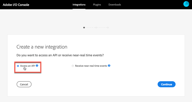The width and height of the screenshot is (192, 102).
Task: Click the API or events question text
Action: click(60, 55)
